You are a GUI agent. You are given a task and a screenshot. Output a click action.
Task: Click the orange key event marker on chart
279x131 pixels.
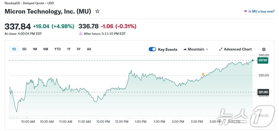pyautogui.click(x=203, y=74)
